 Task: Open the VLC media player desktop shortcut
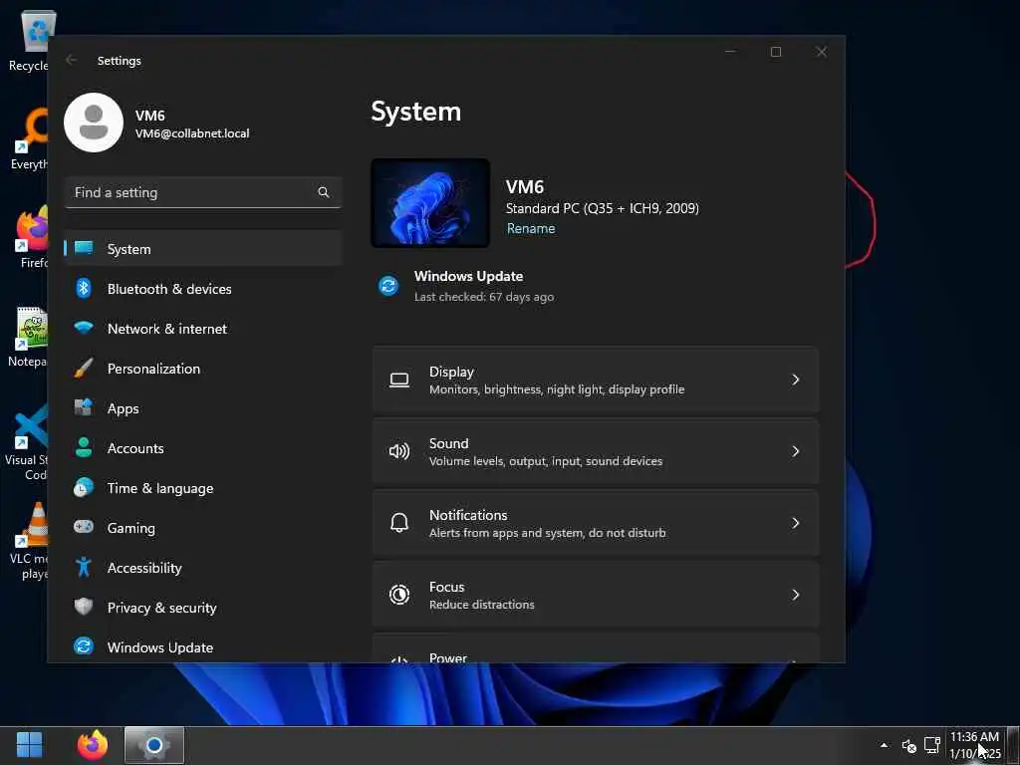[x=27, y=541]
